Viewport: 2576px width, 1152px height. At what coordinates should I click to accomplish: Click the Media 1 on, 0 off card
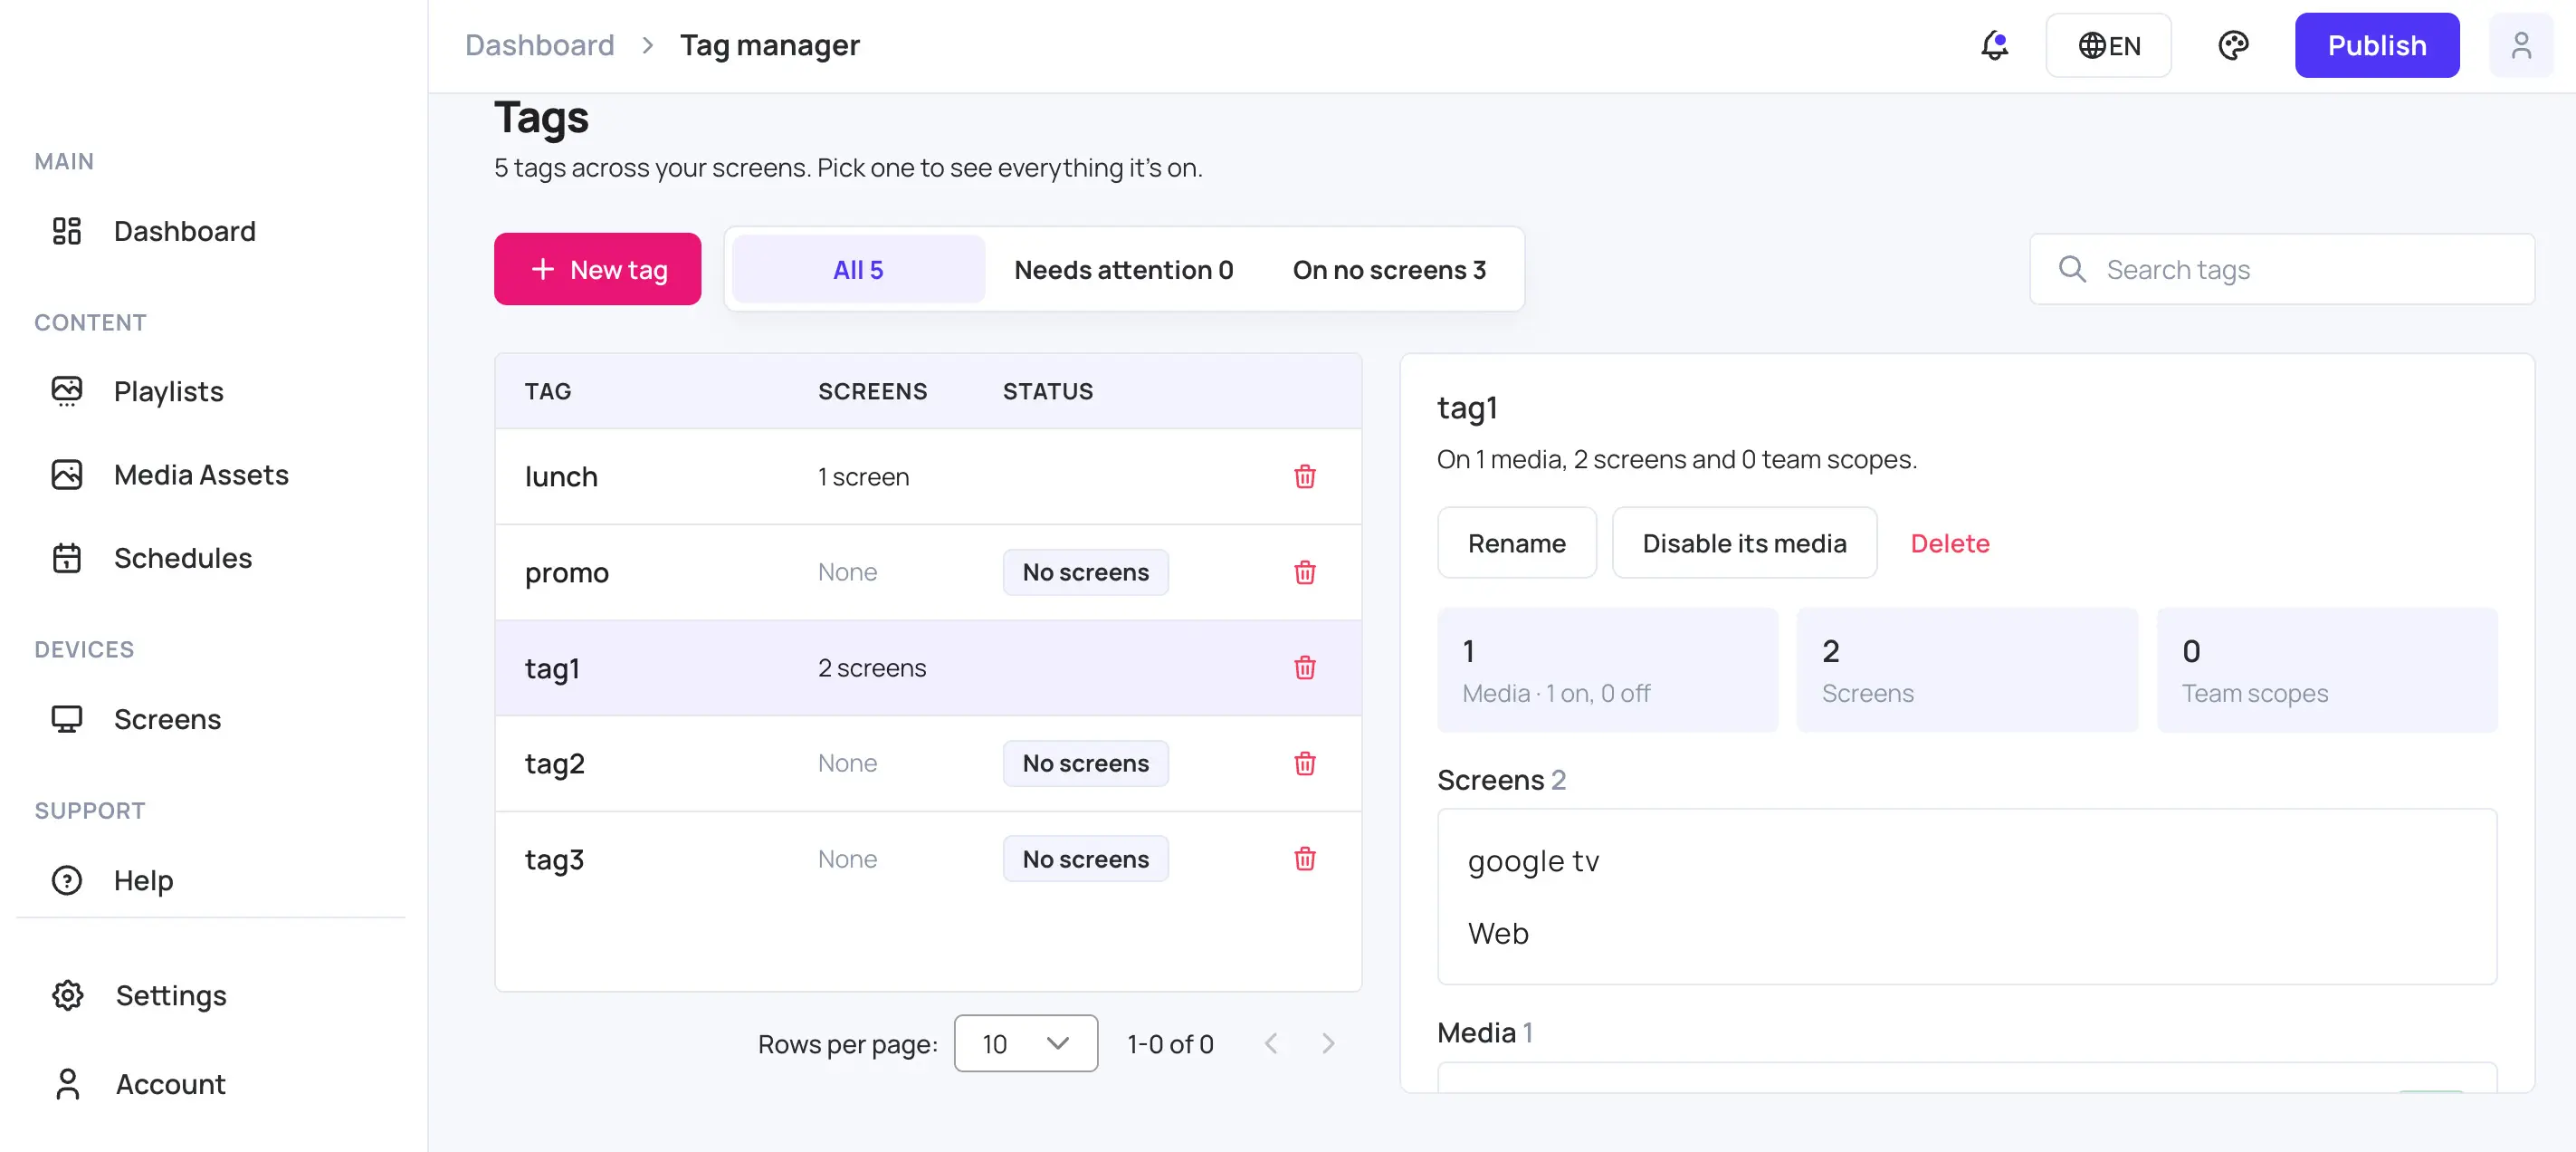pyautogui.click(x=1607, y=669)
